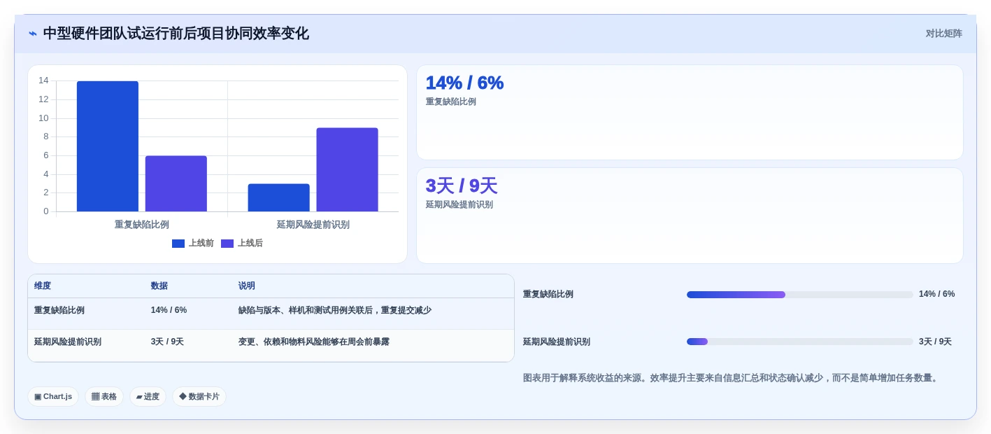
Task: Click the 进度 tag chip
Action: [x=148, y=396]
